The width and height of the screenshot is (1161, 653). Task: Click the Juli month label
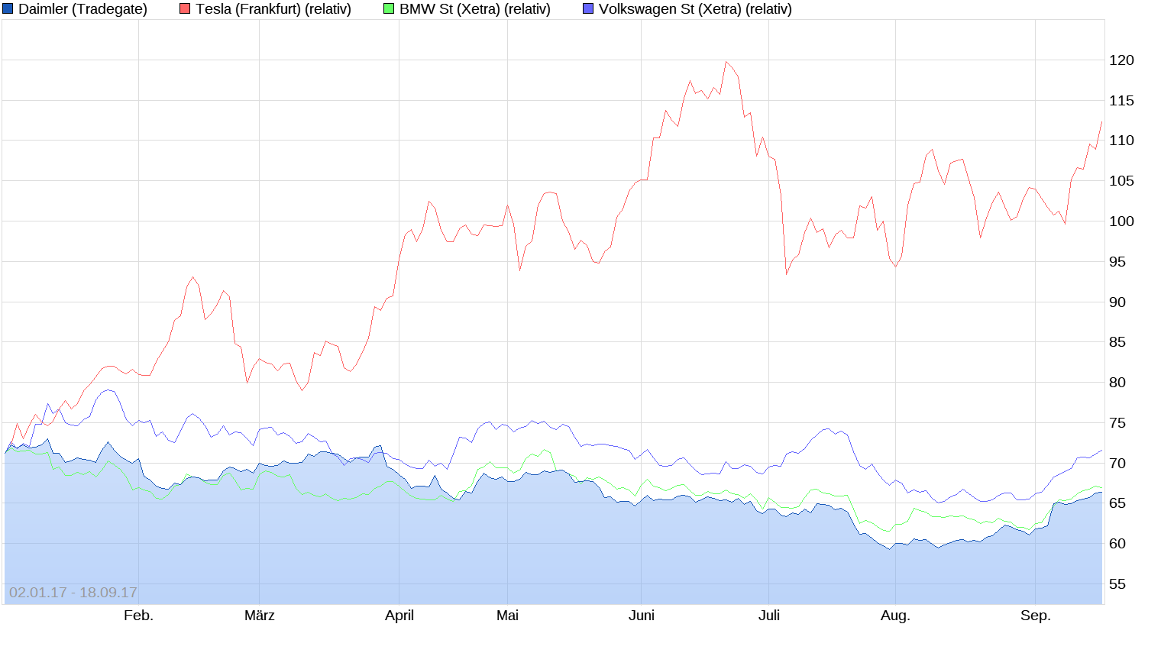[x=769, y=616]
